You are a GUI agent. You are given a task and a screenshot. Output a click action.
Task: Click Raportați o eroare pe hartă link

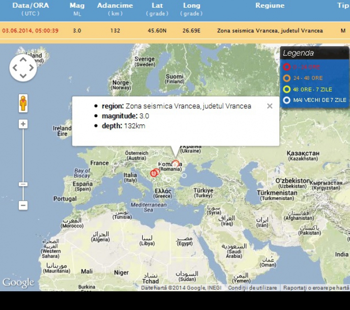coord(316,288)
